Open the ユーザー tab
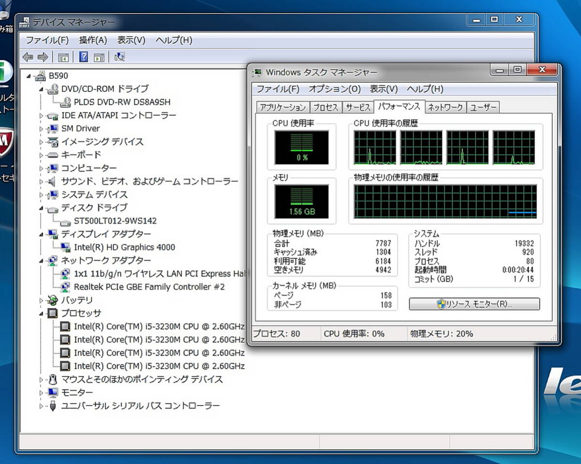581x464 pixels. click(x=483, y=107)
